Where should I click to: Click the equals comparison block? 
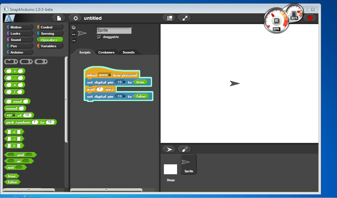point(14,139)
